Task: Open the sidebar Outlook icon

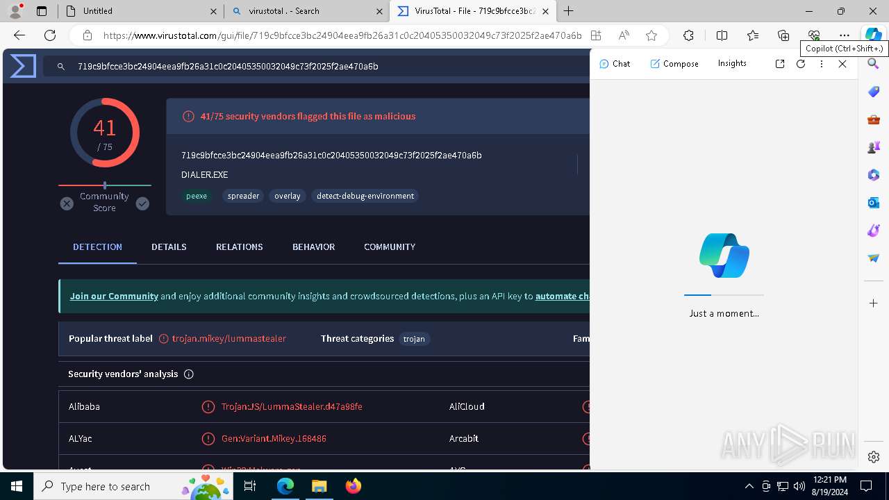Action: (874, 203)
